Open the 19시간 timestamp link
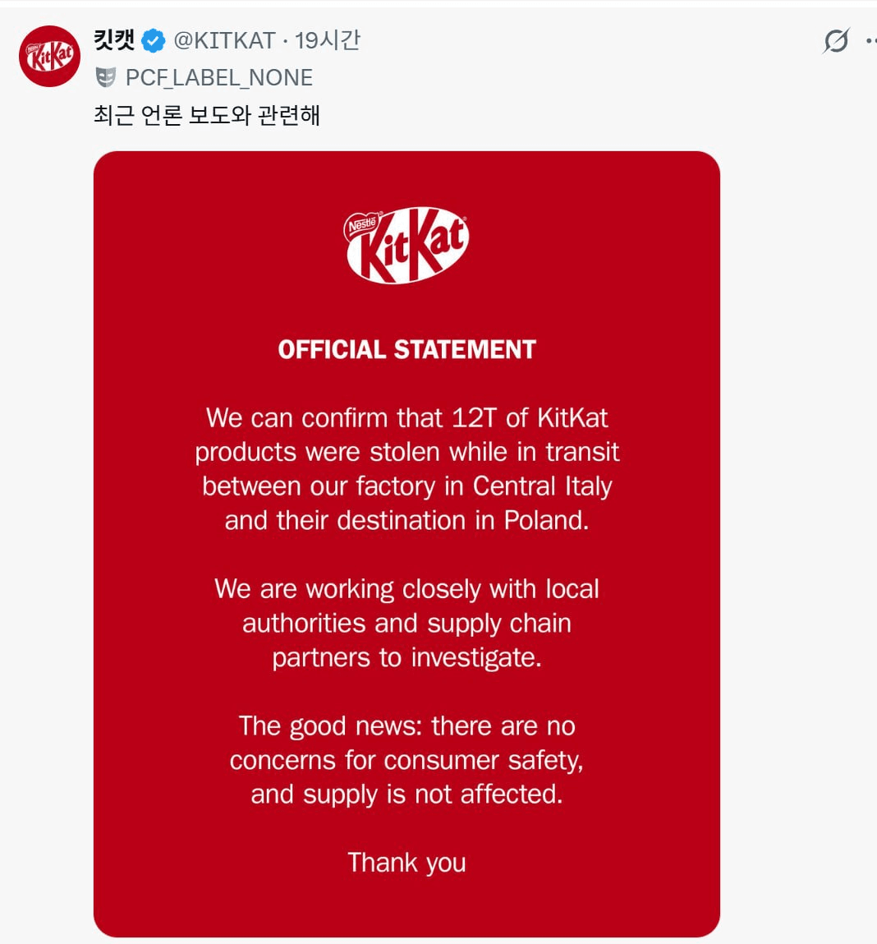 point(328,40)
